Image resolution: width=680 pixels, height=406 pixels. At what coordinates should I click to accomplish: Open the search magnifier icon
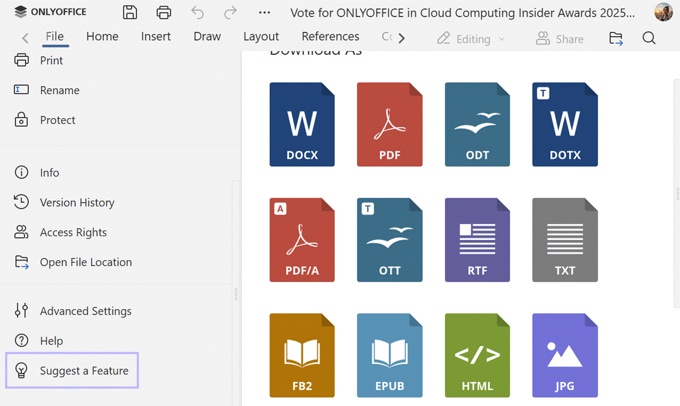click(x=649, y=38)
